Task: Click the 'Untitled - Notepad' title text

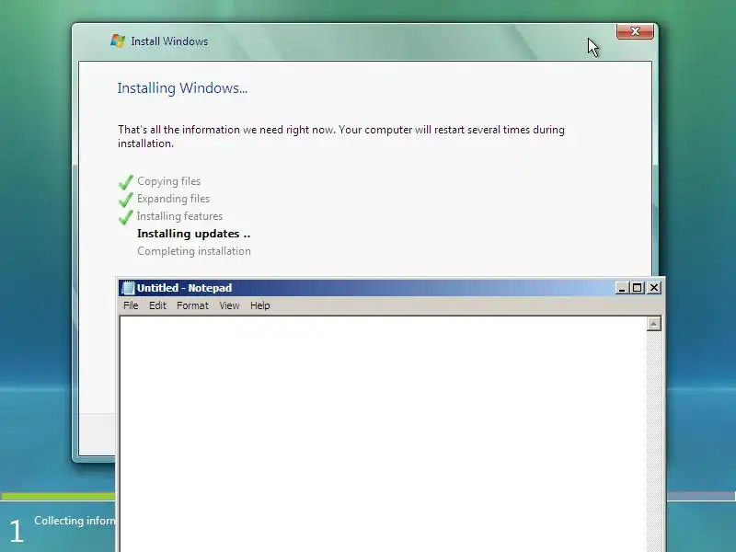Action: point(185,288)
